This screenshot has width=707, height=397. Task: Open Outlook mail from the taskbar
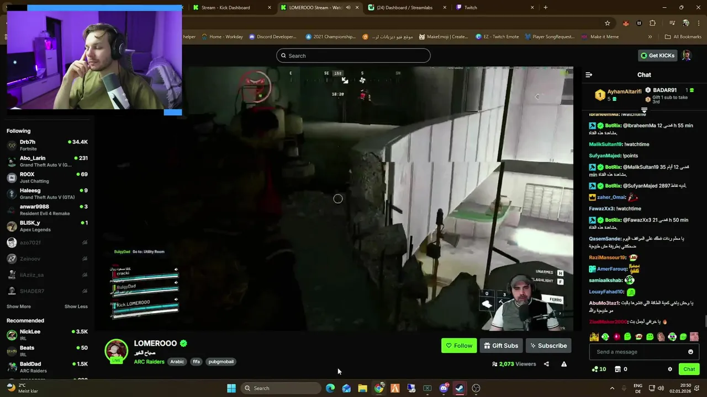tap(346, 388)
